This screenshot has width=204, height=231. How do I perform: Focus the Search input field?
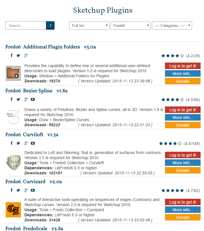(x=26, y=25)
